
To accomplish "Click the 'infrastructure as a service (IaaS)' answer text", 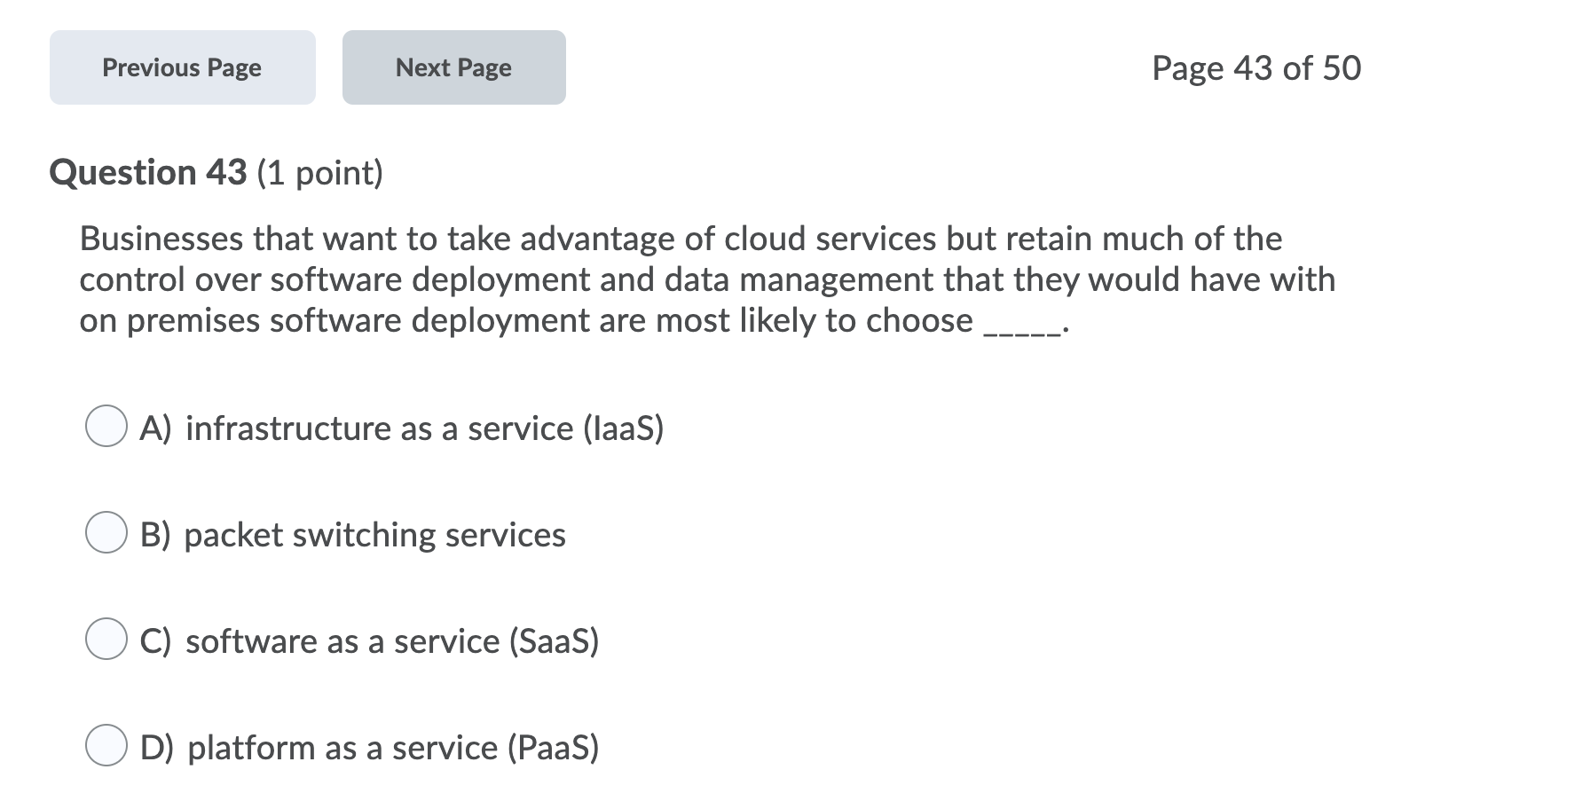I will click(x=425, y=428).
